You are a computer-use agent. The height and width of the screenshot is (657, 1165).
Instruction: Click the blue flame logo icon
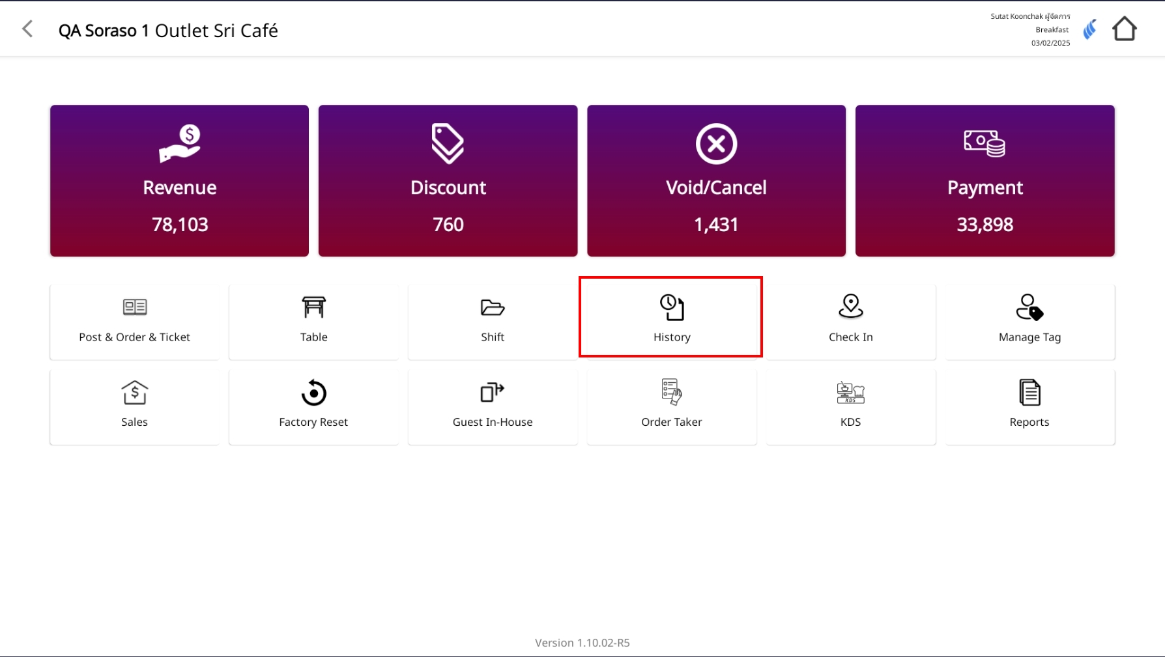1089,29
